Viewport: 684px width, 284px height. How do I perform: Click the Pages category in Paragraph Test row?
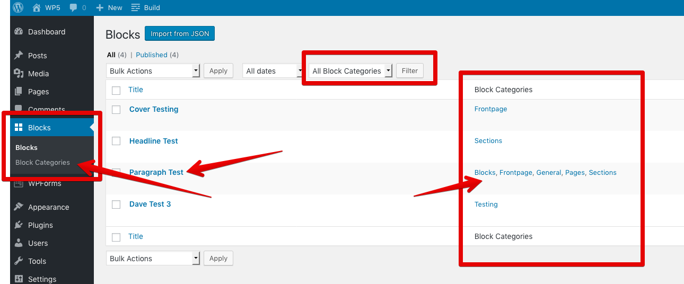pyautogui.click(x=575, y=173)
